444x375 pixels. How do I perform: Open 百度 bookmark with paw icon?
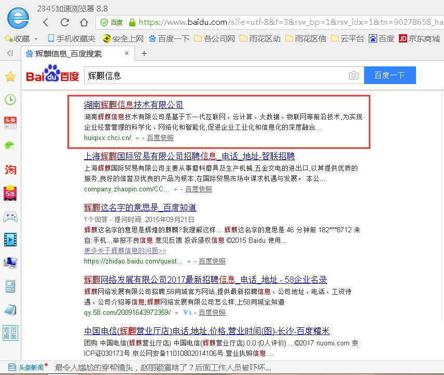[381, 38]
